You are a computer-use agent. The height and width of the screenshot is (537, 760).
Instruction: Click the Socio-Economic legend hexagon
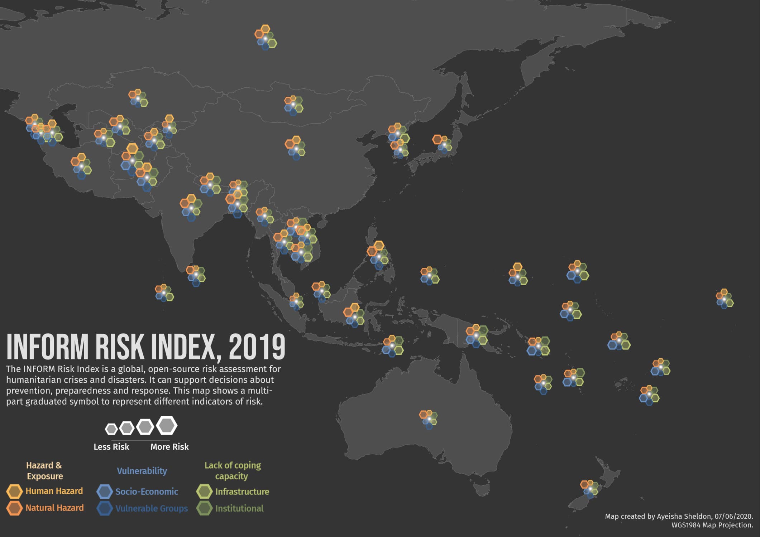(105, 492)
